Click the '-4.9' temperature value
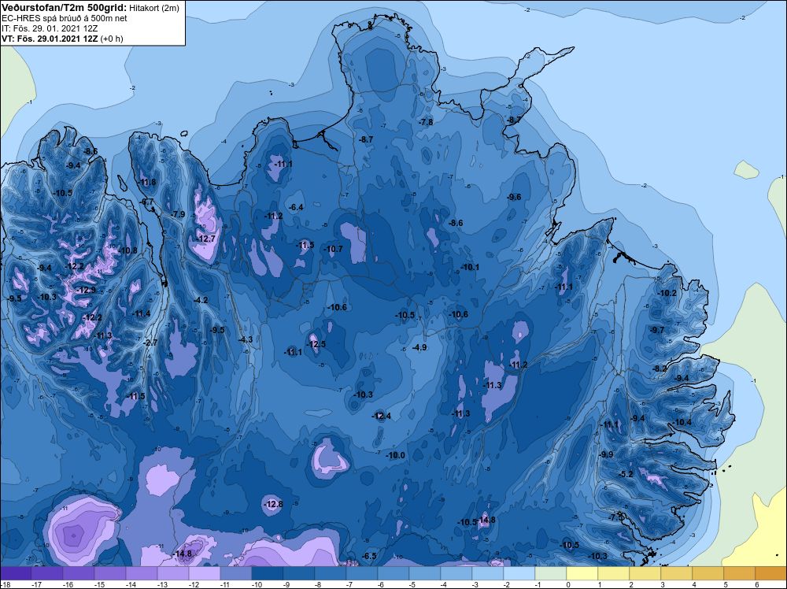787x589 pixels. click(x=419, y=347)
